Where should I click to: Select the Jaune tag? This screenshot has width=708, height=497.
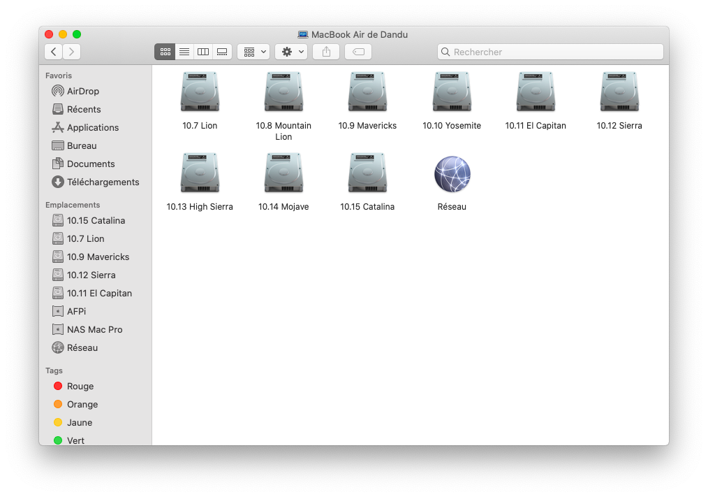click(72, 422)
